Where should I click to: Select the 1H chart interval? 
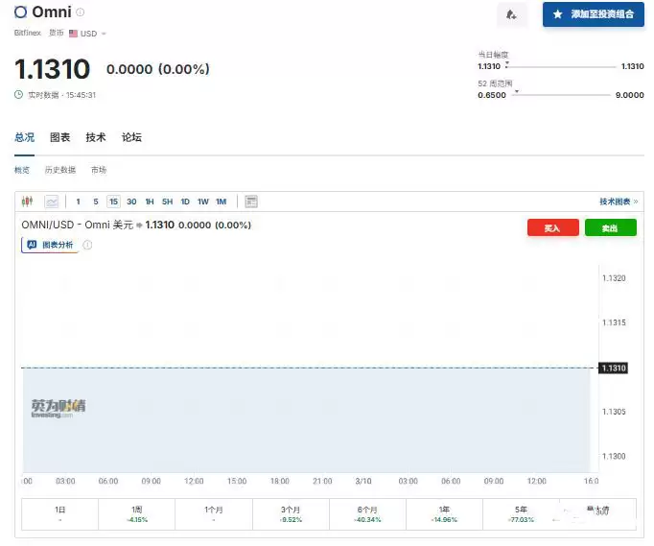(x=150, y=202)
